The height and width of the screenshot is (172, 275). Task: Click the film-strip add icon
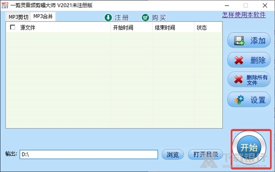(x=239, y=41)
